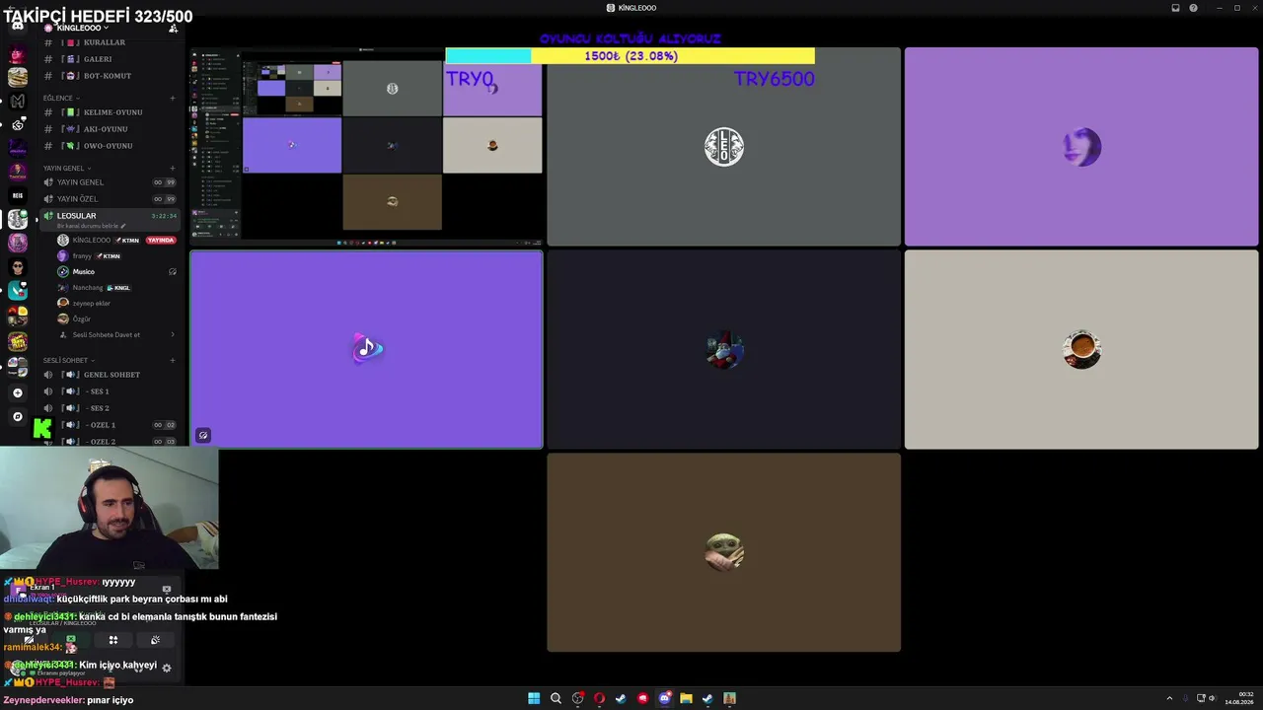Open Discord help icon in title bar
The image size is (1263, 710).
coord(1194,8)
